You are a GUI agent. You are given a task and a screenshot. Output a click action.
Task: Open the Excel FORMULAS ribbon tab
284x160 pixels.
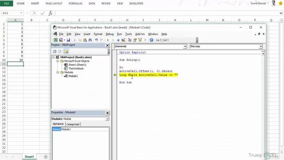click(75, 4)
